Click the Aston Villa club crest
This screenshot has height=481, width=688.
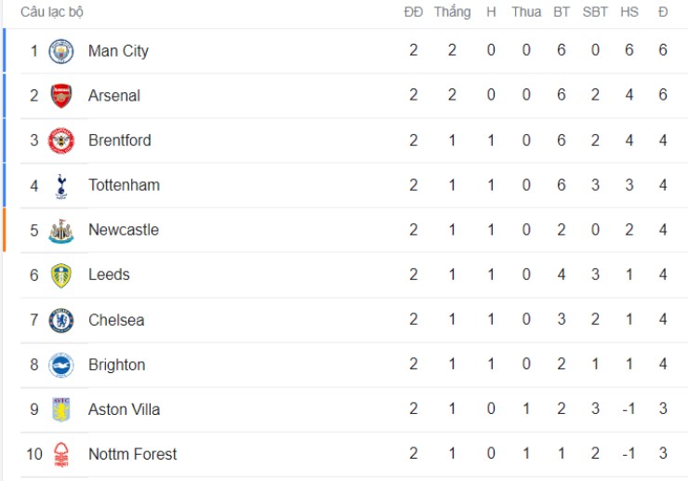click(61, 409)
